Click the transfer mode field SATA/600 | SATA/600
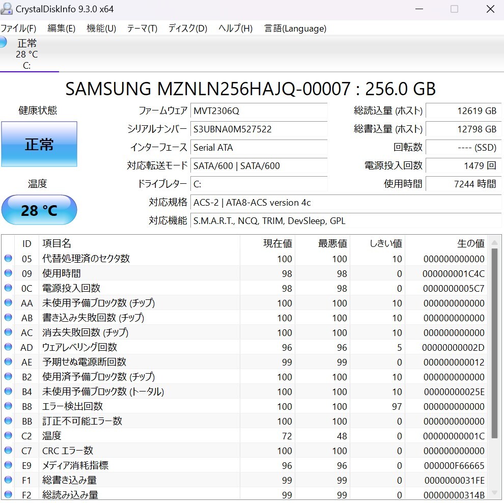 pos(259,166)
